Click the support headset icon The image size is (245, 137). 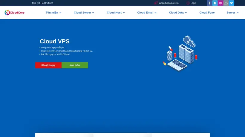tap(156, 3)
